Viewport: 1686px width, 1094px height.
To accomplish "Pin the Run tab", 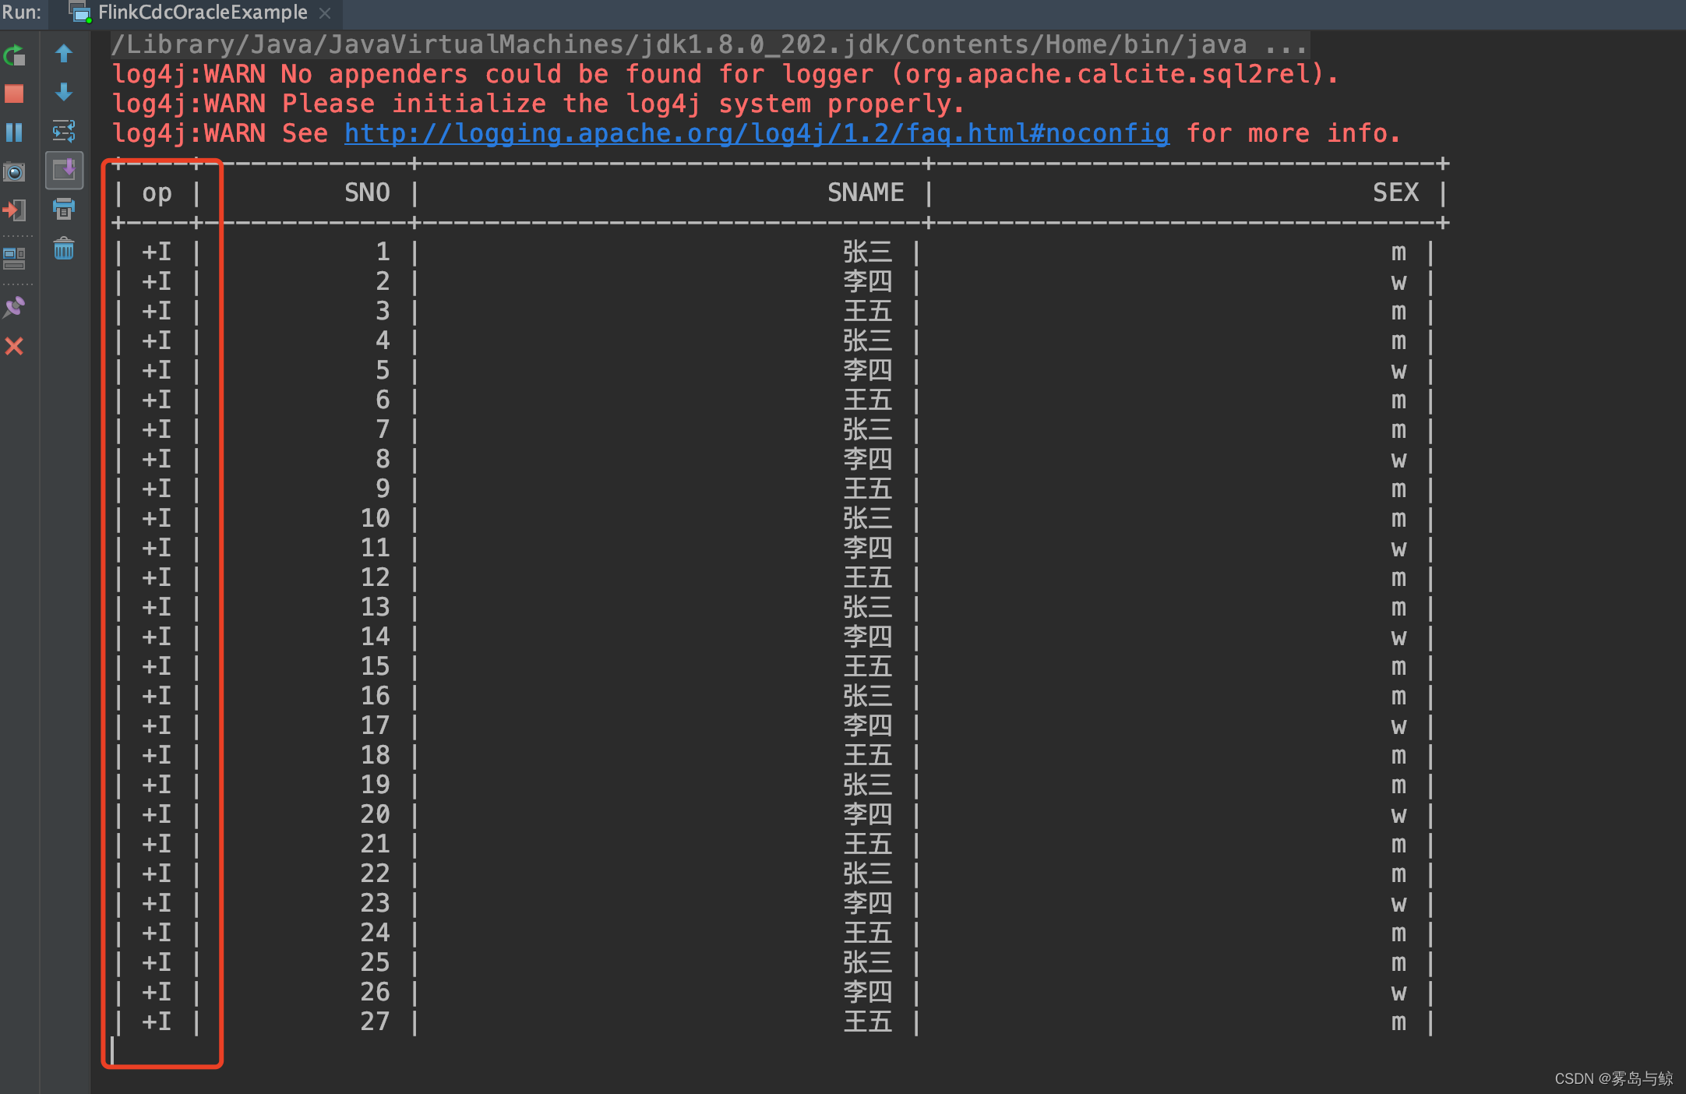I will coord(14,307).
